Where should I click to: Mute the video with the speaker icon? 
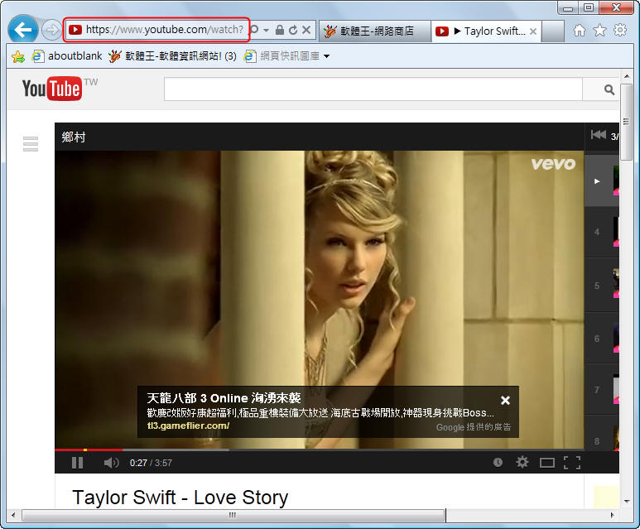[x=111, y=463]
